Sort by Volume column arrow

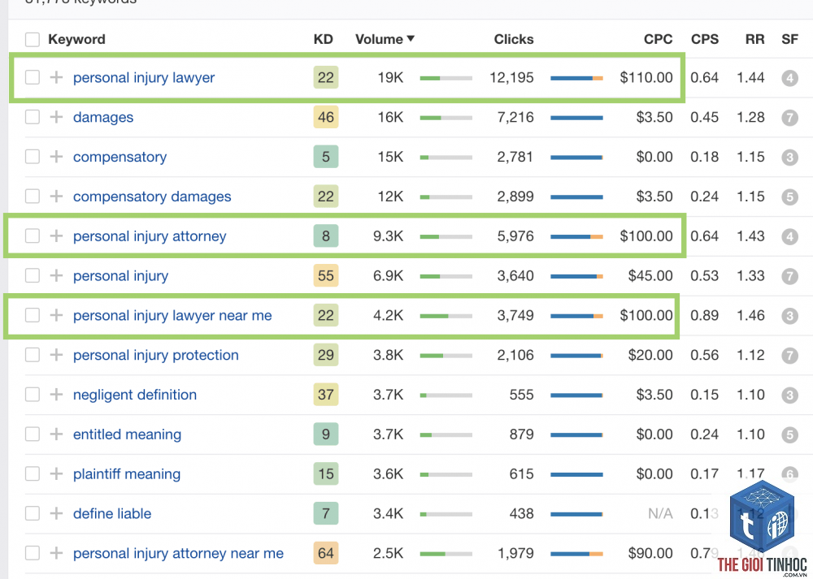pyautogui.click(x=411, y=39)
